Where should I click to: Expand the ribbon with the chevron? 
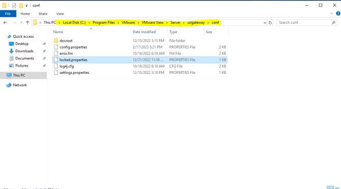coord(332,13)
